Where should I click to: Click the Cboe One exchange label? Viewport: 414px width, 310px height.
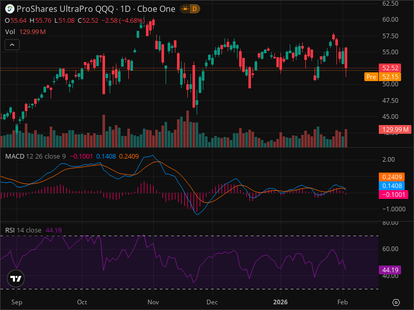coord(156,9)
